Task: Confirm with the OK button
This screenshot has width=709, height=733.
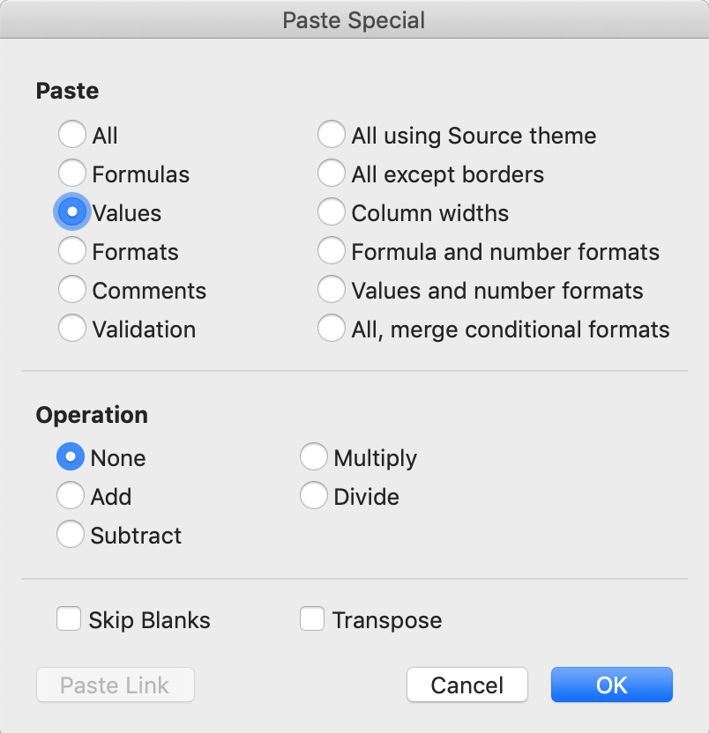Action: 611,685
